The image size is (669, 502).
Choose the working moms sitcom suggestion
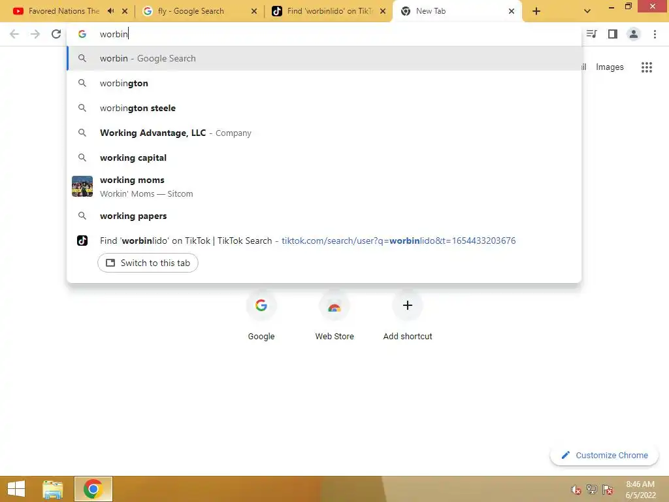coord(324,186)
